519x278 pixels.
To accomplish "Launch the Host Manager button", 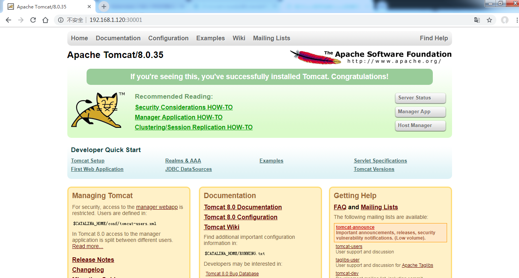I will [420, 126].
